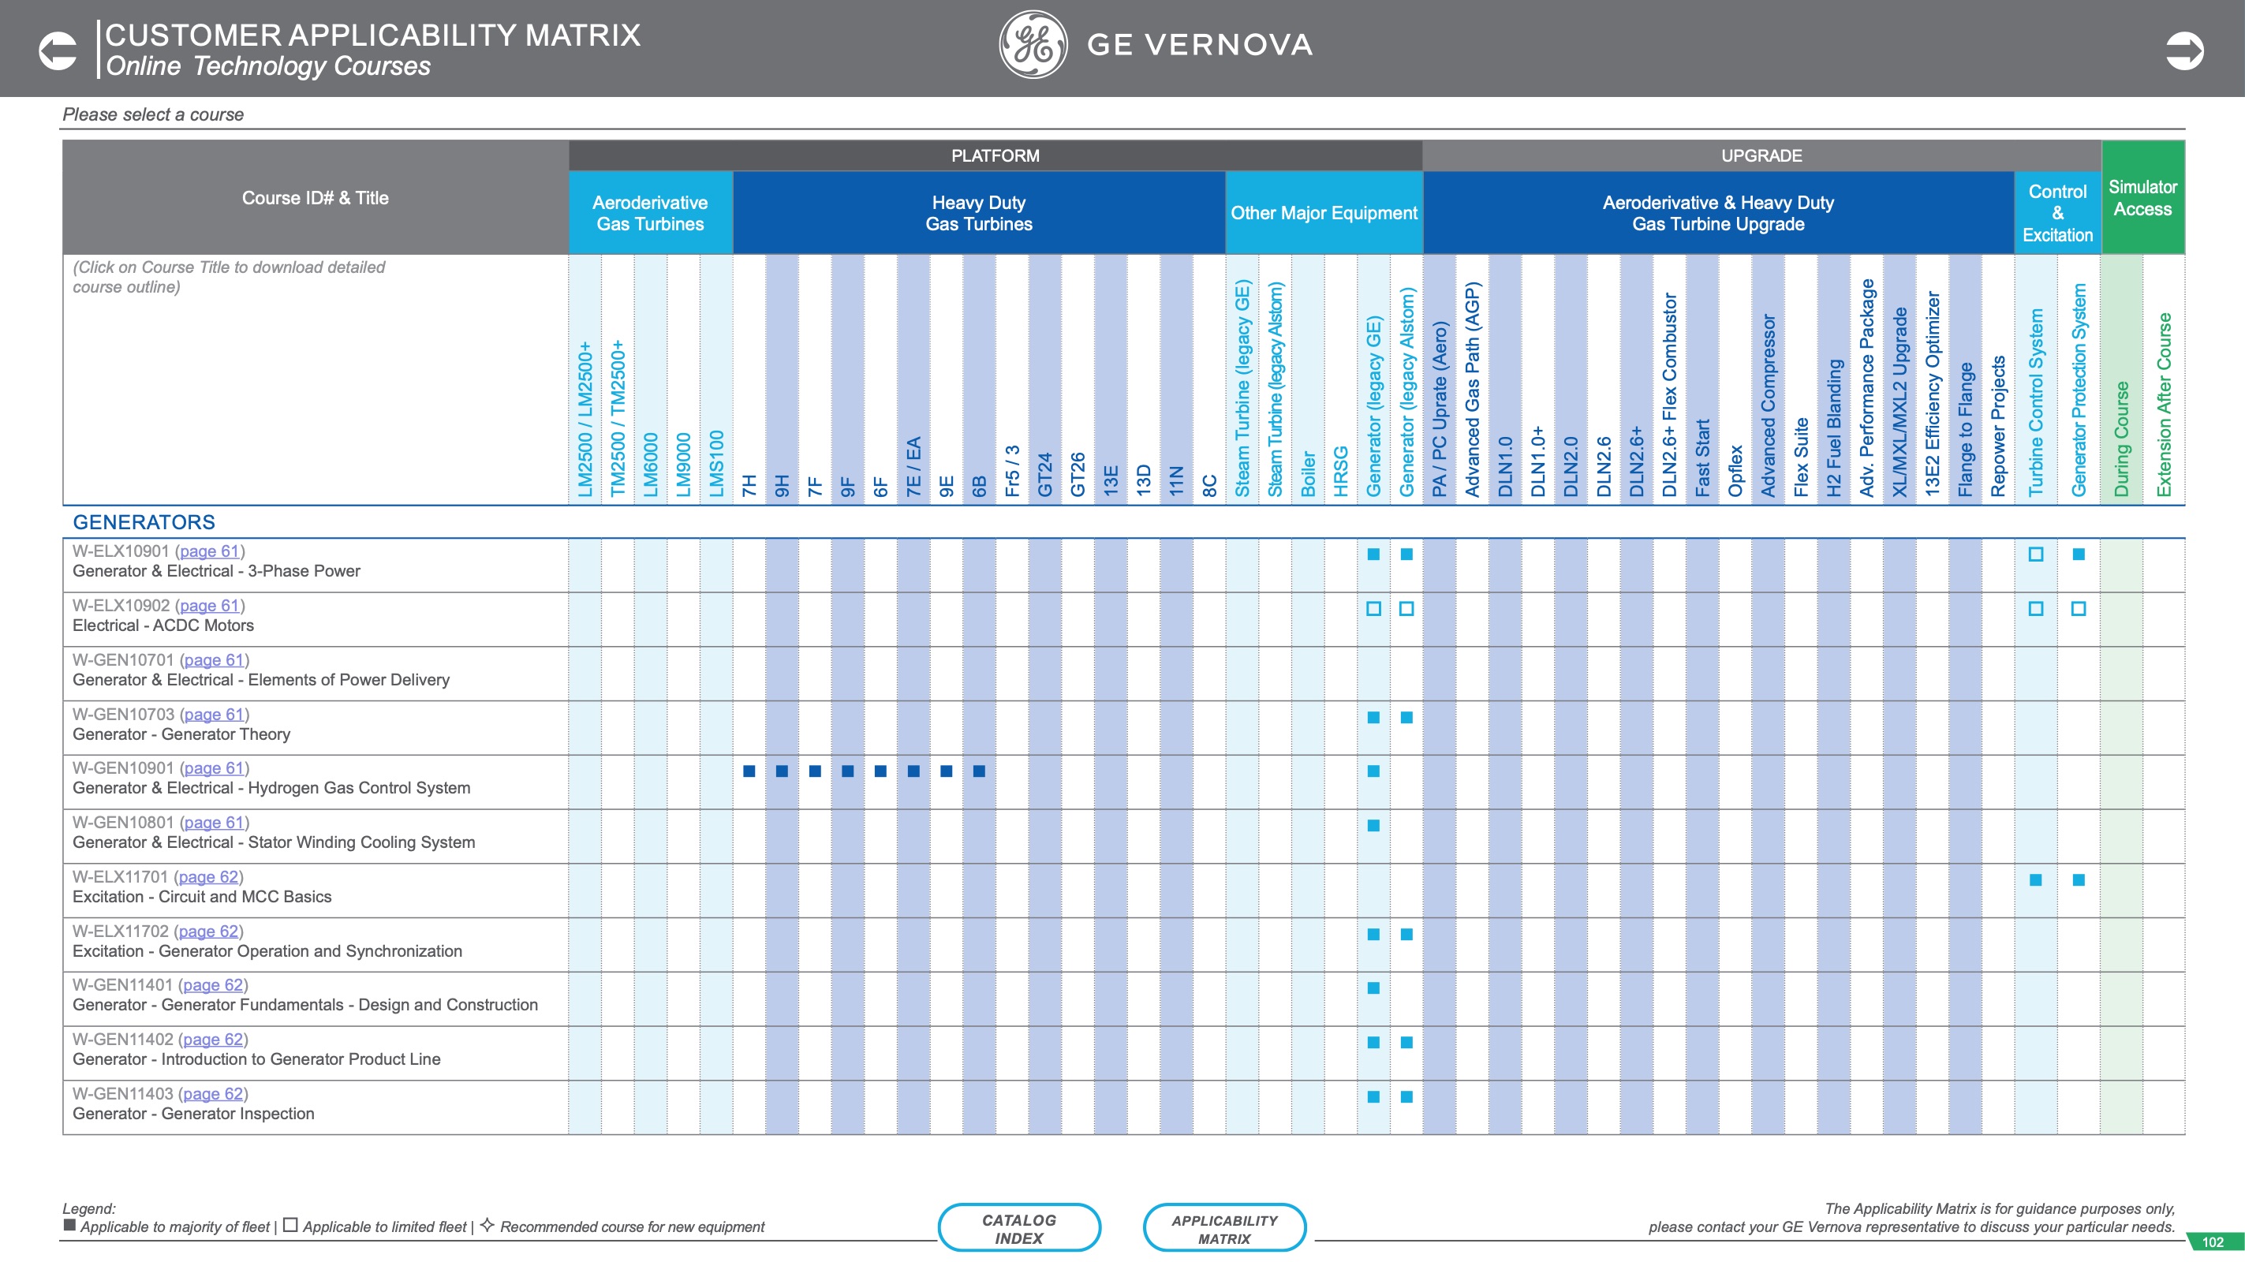This screenshot has height=1262, width=2245.
Task: Click the Generator & Electrical - 3-Phase Power title
Action: [x=215, y=572]
